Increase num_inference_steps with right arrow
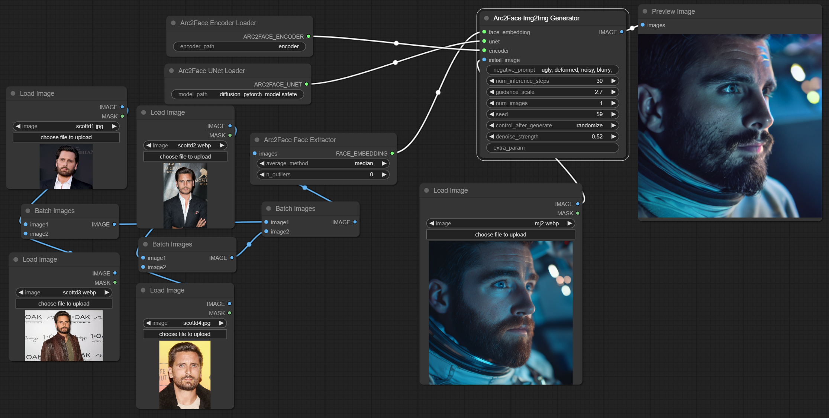 [x=613, y=81]
